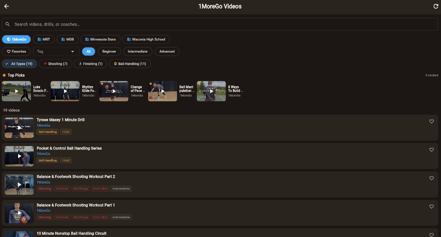Open Balance & Footwork Shooting Workout Part 1 title
Screen dimensions: 441x237
[76, 205]
